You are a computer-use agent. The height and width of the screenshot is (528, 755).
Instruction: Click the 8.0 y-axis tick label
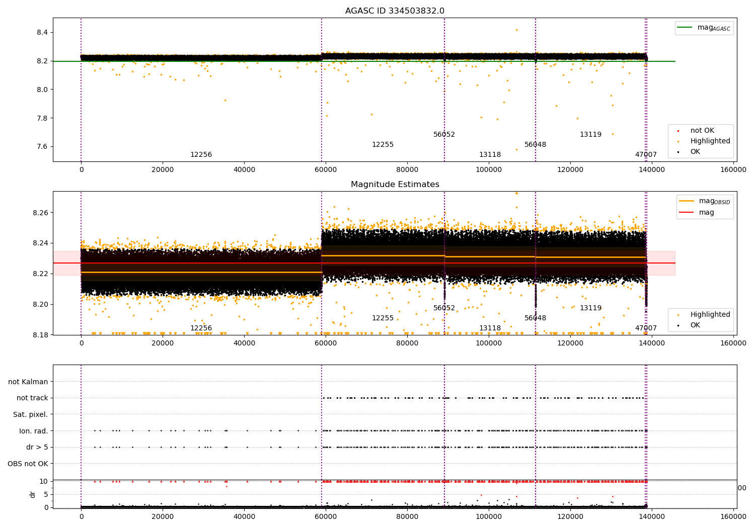pyautogui.click(x=42, y=90)
